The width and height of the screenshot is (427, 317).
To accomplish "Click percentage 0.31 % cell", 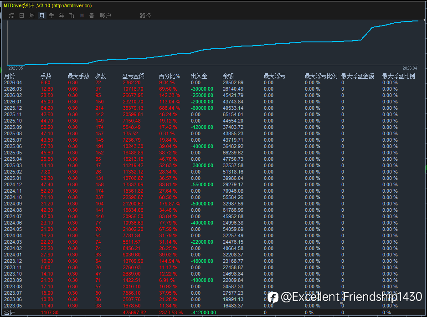I will coord(167,133).
